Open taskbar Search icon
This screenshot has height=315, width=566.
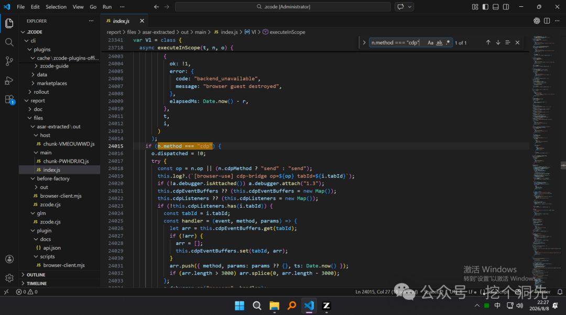257,306
